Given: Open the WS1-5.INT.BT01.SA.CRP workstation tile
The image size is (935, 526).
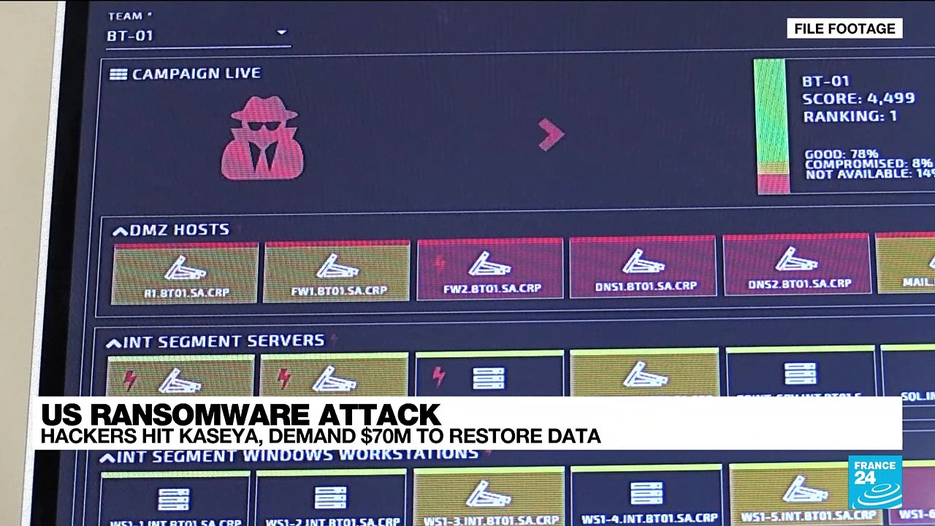Looking at the screenshot, I should click(806, 493).
